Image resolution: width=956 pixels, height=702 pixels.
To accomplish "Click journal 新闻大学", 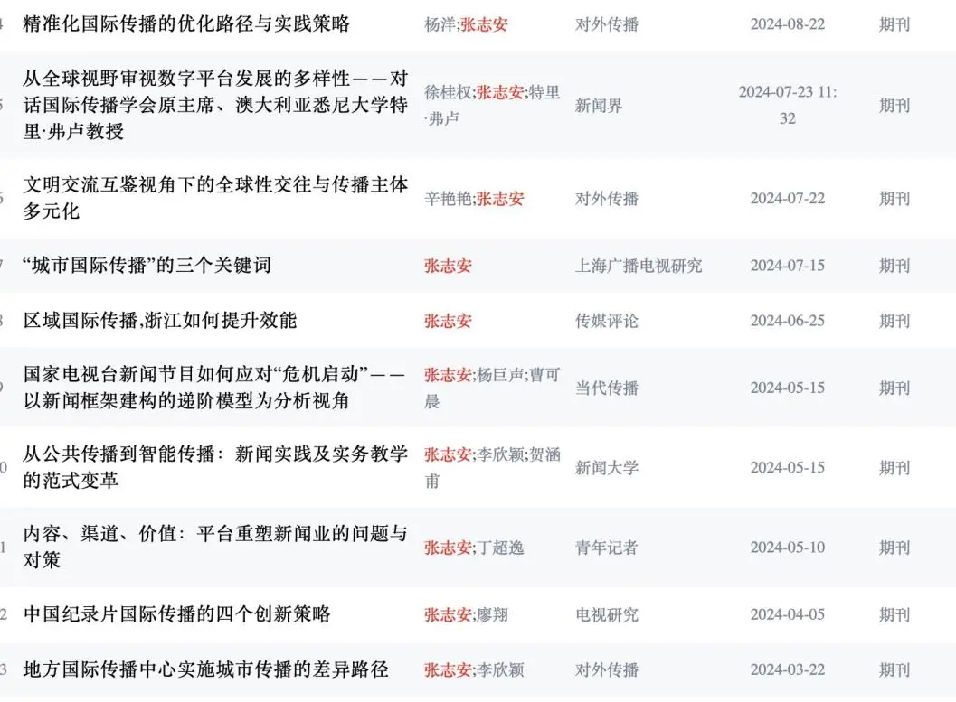I will click(x=607, y=468).
